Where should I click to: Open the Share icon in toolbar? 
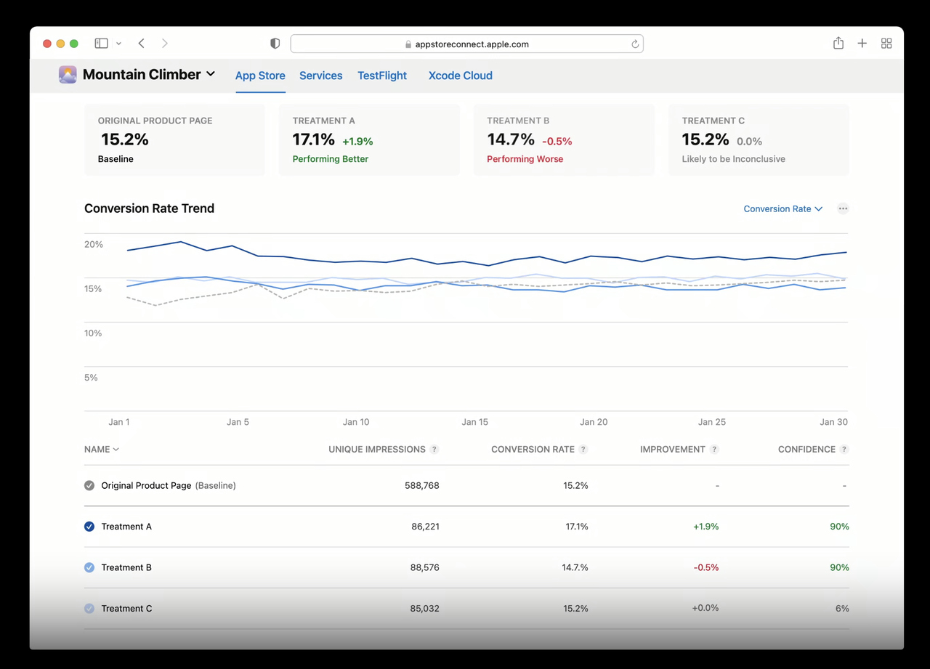tap(838, 44)
